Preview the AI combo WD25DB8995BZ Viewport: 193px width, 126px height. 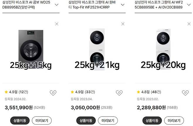pos(42,120)
